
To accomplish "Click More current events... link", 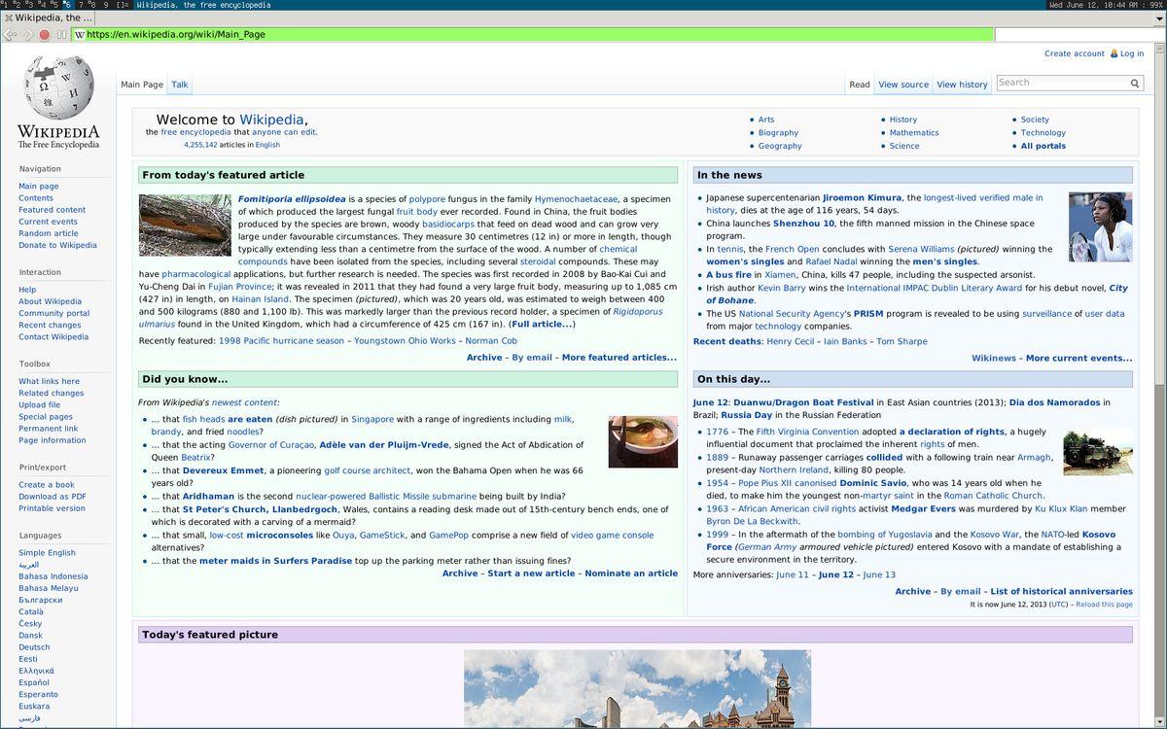I will click(x=1079, y=359).
